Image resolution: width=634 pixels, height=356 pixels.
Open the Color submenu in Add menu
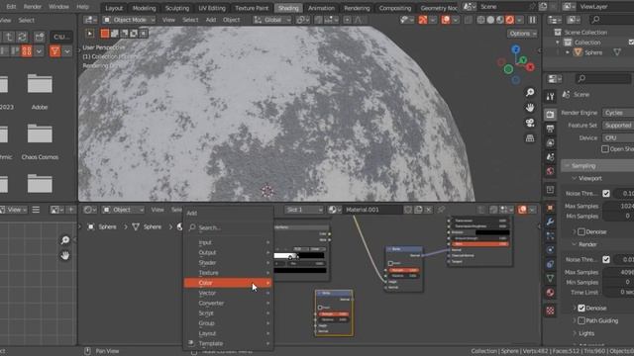coord(228,283)
